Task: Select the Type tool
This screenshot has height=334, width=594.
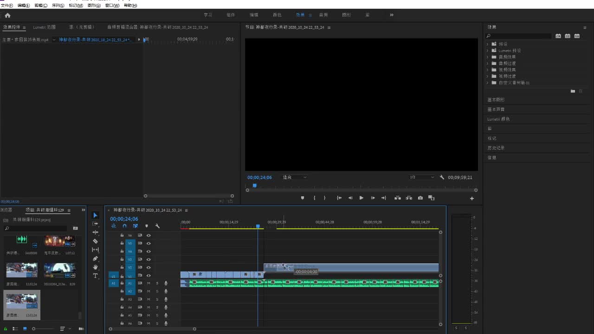Action: 95,276
